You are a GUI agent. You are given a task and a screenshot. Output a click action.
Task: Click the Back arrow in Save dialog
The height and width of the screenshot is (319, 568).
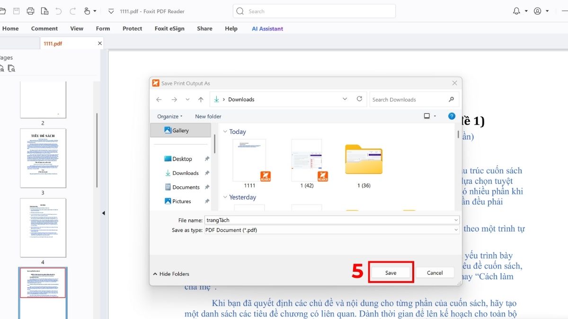159,99
